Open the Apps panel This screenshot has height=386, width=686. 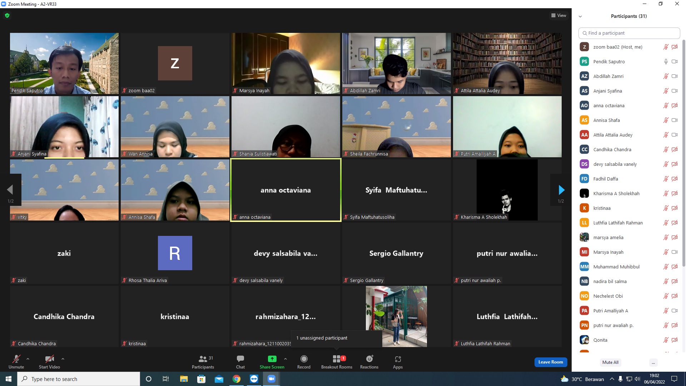coord(398,362)
